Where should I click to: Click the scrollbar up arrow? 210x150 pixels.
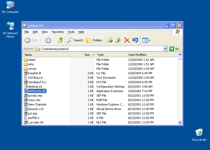180,54
